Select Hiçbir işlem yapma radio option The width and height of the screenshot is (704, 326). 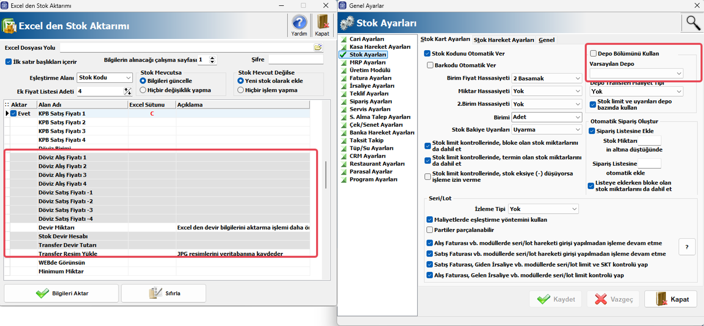tap(240, 90)
